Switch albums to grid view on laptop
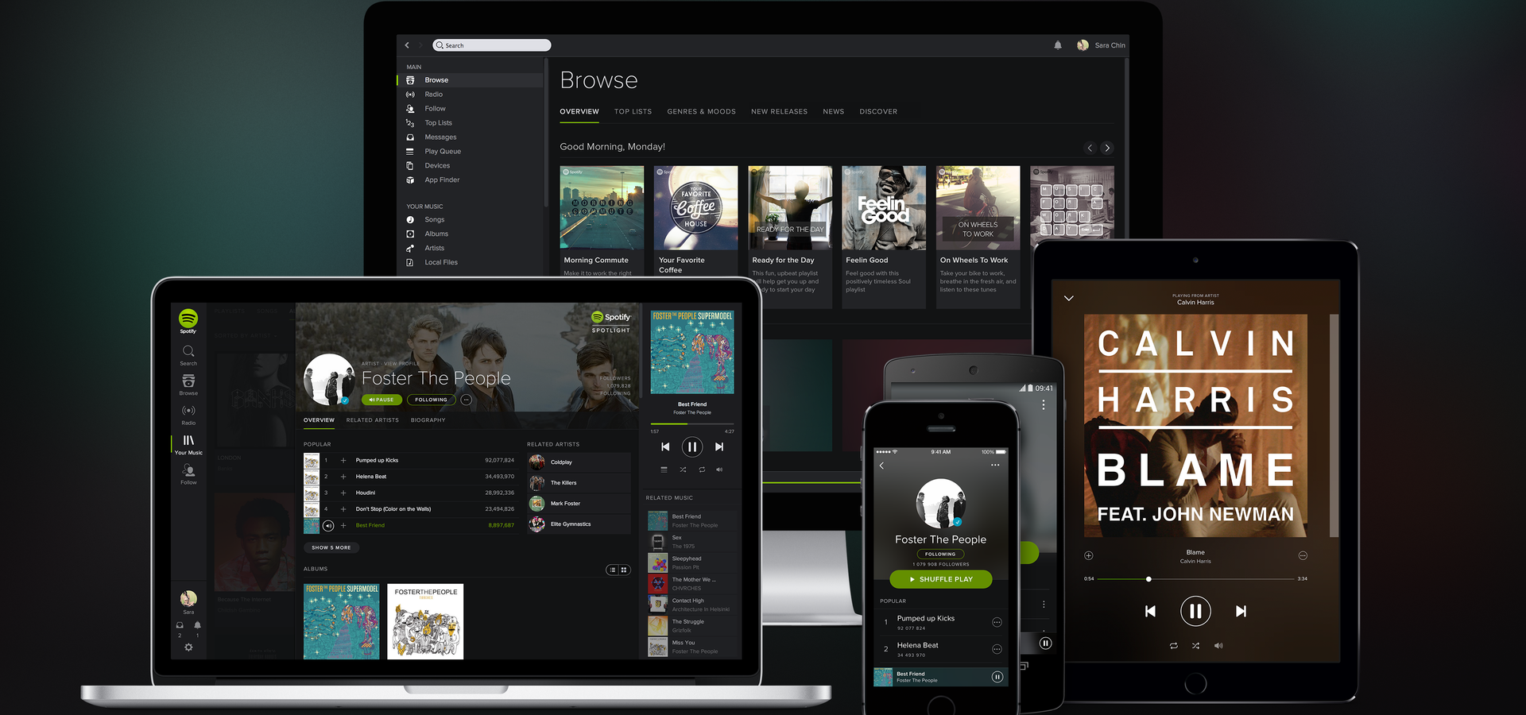The height and width of the screenshot is (715, 1526). click(x=624, y=570)
